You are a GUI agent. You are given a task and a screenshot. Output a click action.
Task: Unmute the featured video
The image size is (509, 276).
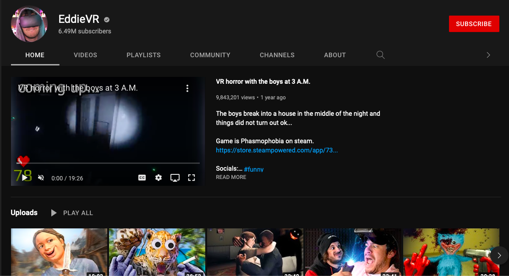click(x=41, y=178)
